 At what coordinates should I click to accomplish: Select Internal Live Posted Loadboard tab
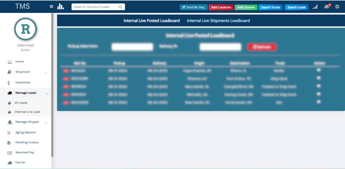(151, 21)
